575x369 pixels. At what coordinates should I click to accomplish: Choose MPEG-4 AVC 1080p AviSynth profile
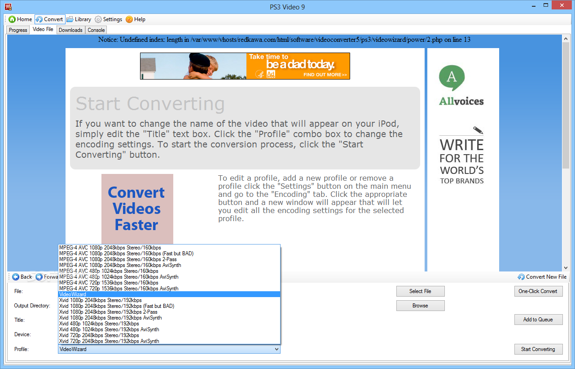(x=169, y=265)
